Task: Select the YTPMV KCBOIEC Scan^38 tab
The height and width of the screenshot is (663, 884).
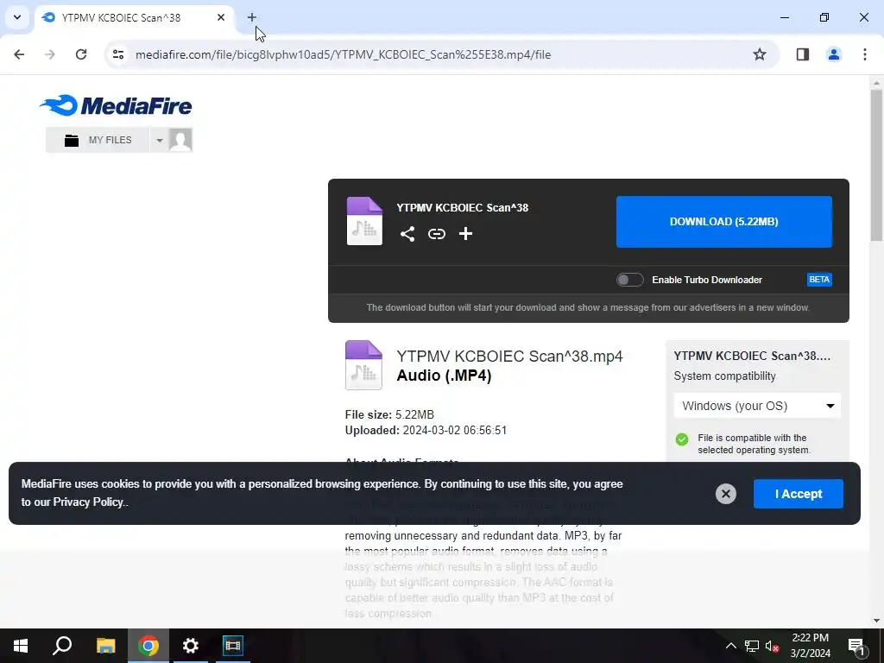Action: coord(134,17)
